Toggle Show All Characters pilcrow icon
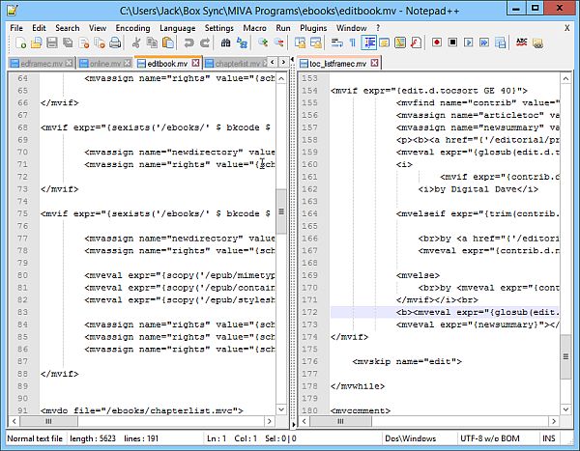The width and height of the screenshot is (580, 451). click(x=353, y=42)
